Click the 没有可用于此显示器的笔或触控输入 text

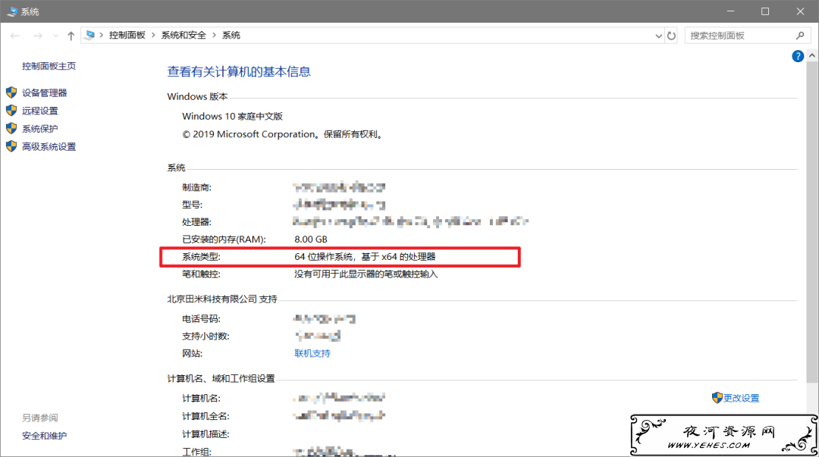click(x=366, y=274)
